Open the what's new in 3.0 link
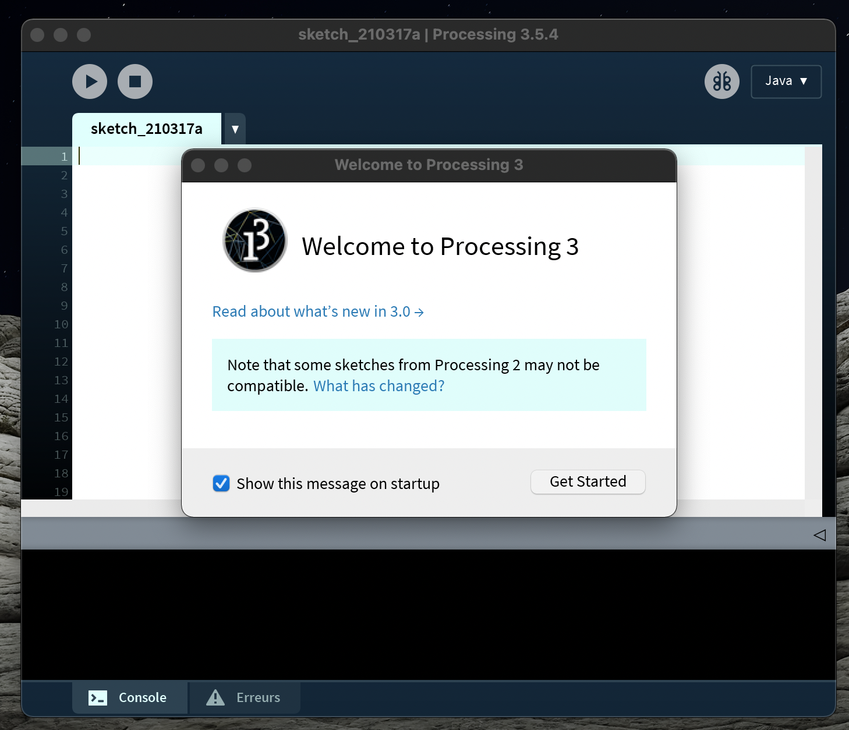 pyautogui.click(x=317, y=312)
